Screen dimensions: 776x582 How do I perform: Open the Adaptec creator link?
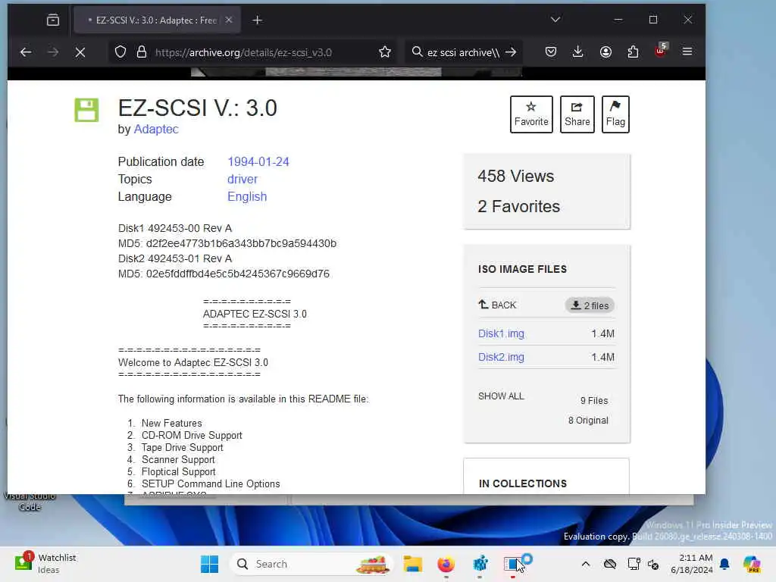(156, 129)
